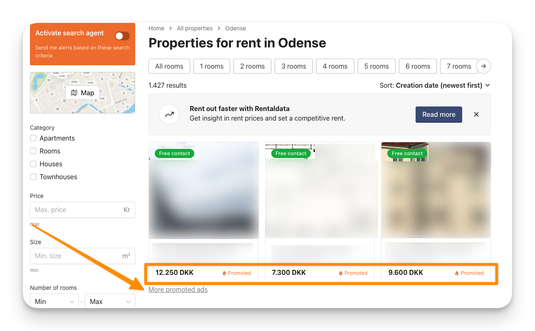Click the Max. price input field
Viewport: 535px width, 331px height.
point(82,210)
